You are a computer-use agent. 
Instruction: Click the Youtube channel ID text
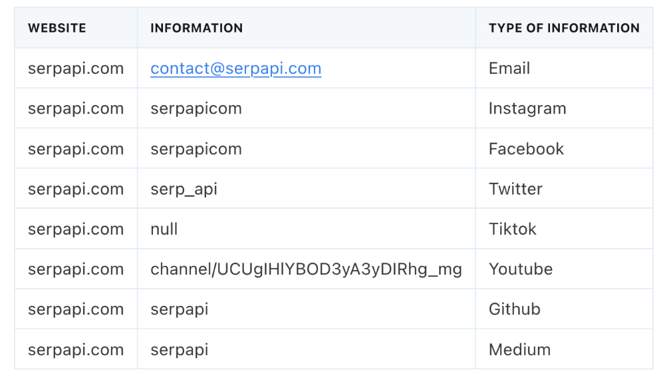(x=306, y=269)
